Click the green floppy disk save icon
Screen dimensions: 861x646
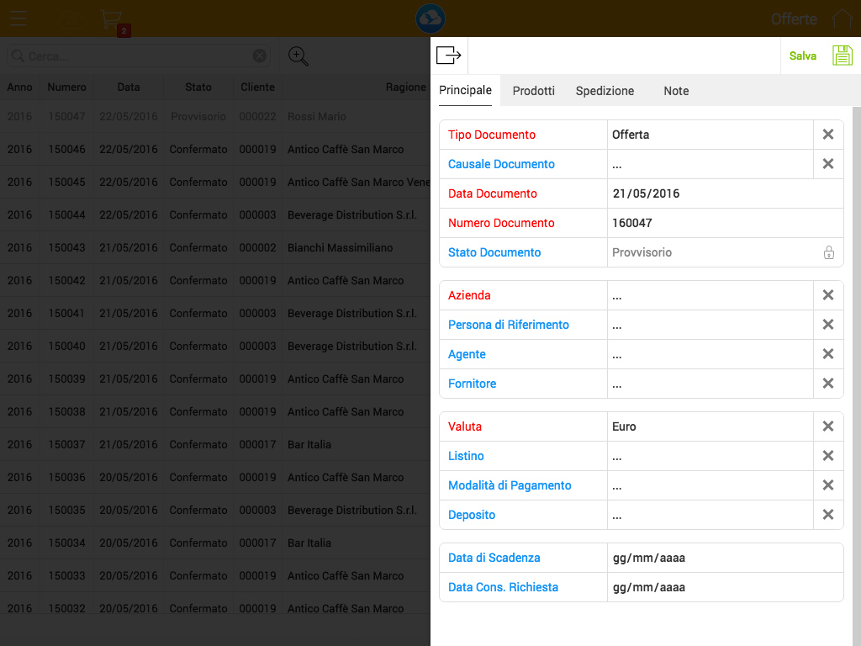click(x=843, y=56)
